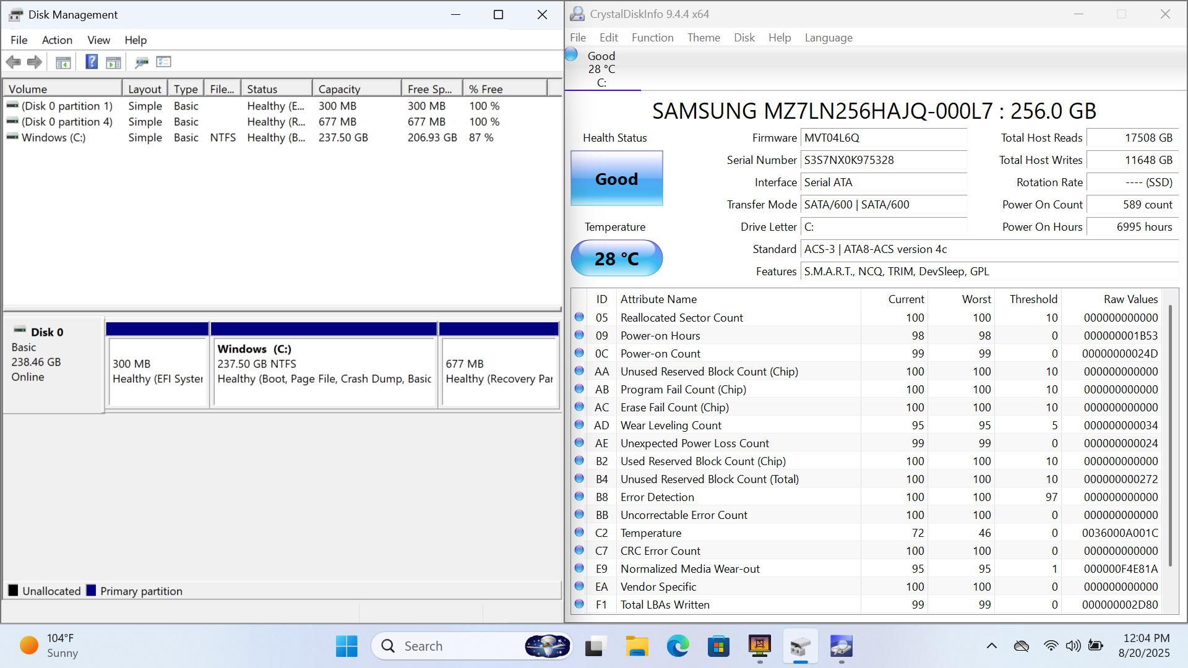This screenshot has width=1188, height=668.
Task: Open File Explorer from the taskbar
Action: tap(636, 646)
